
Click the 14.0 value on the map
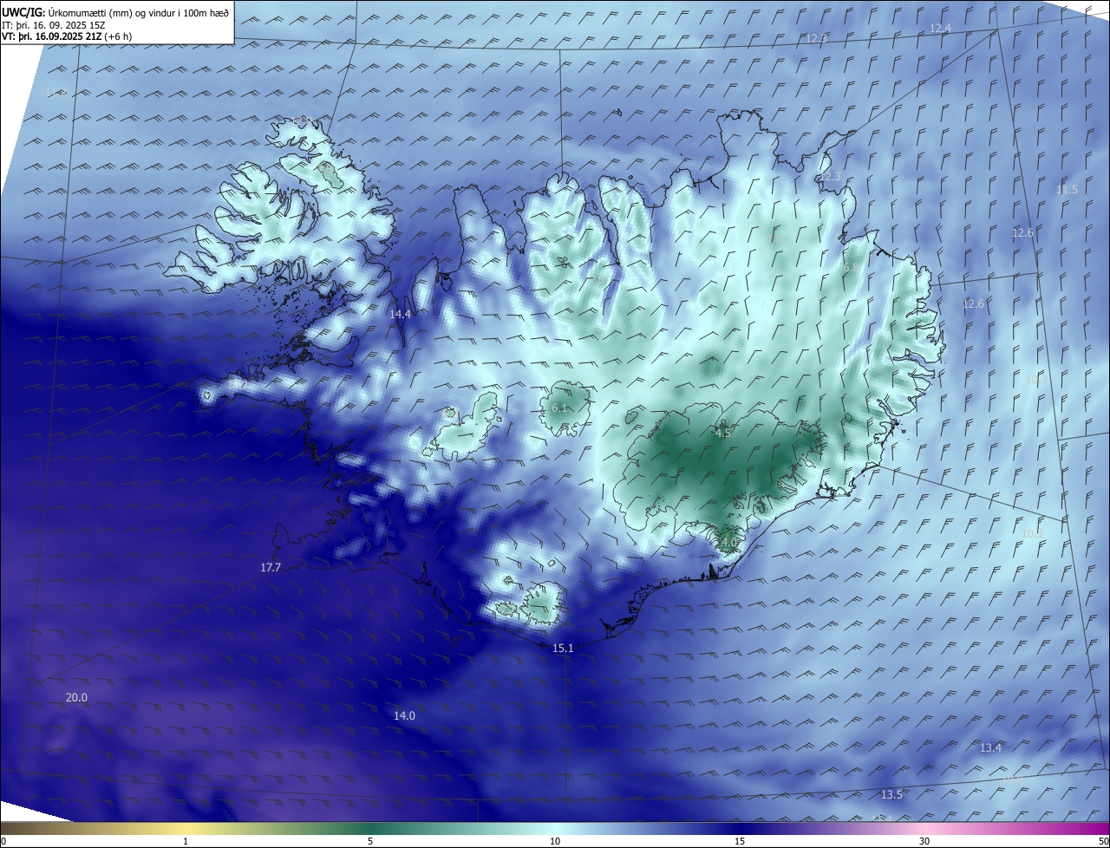tap(404, 716)
